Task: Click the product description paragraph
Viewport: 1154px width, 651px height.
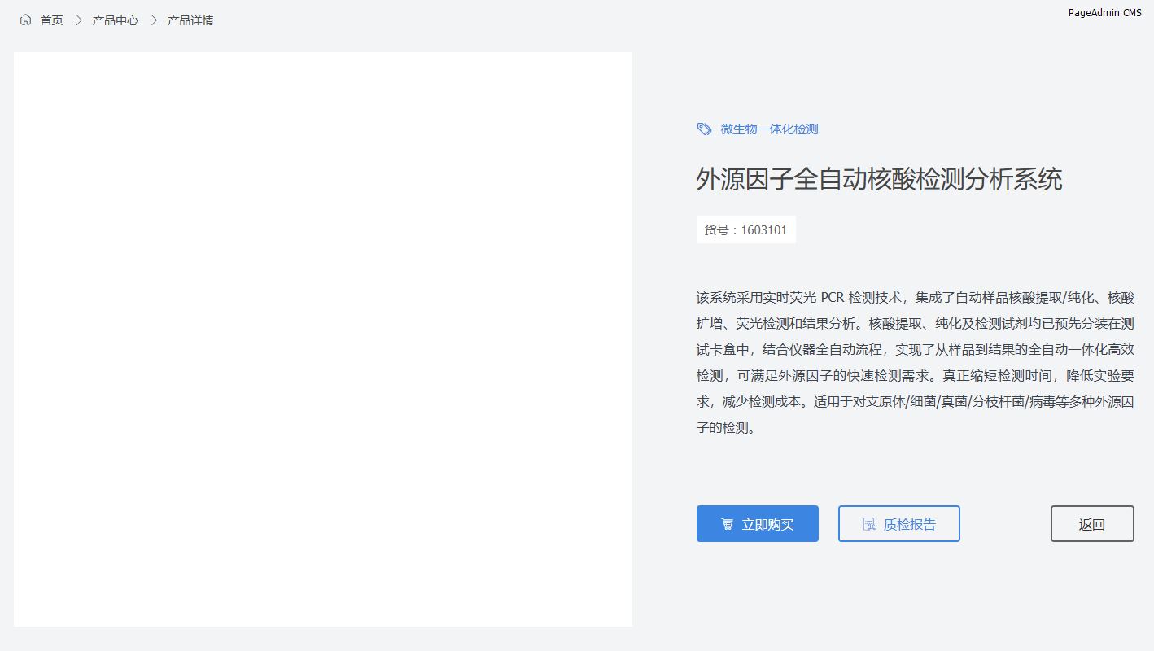Action: pyautogui.click(x=915, y=362)
